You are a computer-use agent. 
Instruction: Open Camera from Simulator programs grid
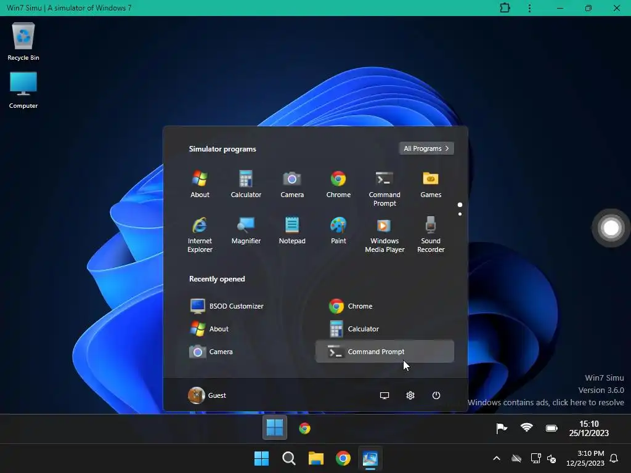tap(292, 184)
